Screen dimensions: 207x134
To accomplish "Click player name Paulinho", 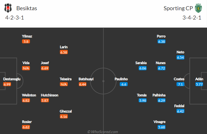I will tap(121, 79).
